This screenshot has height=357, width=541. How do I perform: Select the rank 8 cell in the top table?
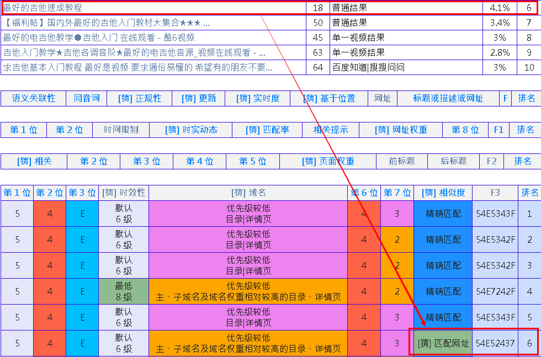529,38
